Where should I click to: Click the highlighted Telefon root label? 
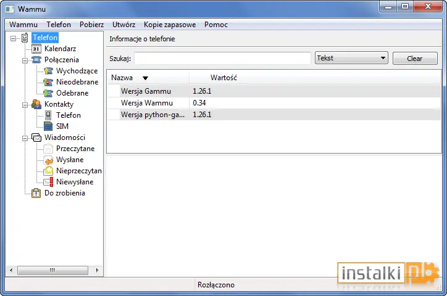45,38
